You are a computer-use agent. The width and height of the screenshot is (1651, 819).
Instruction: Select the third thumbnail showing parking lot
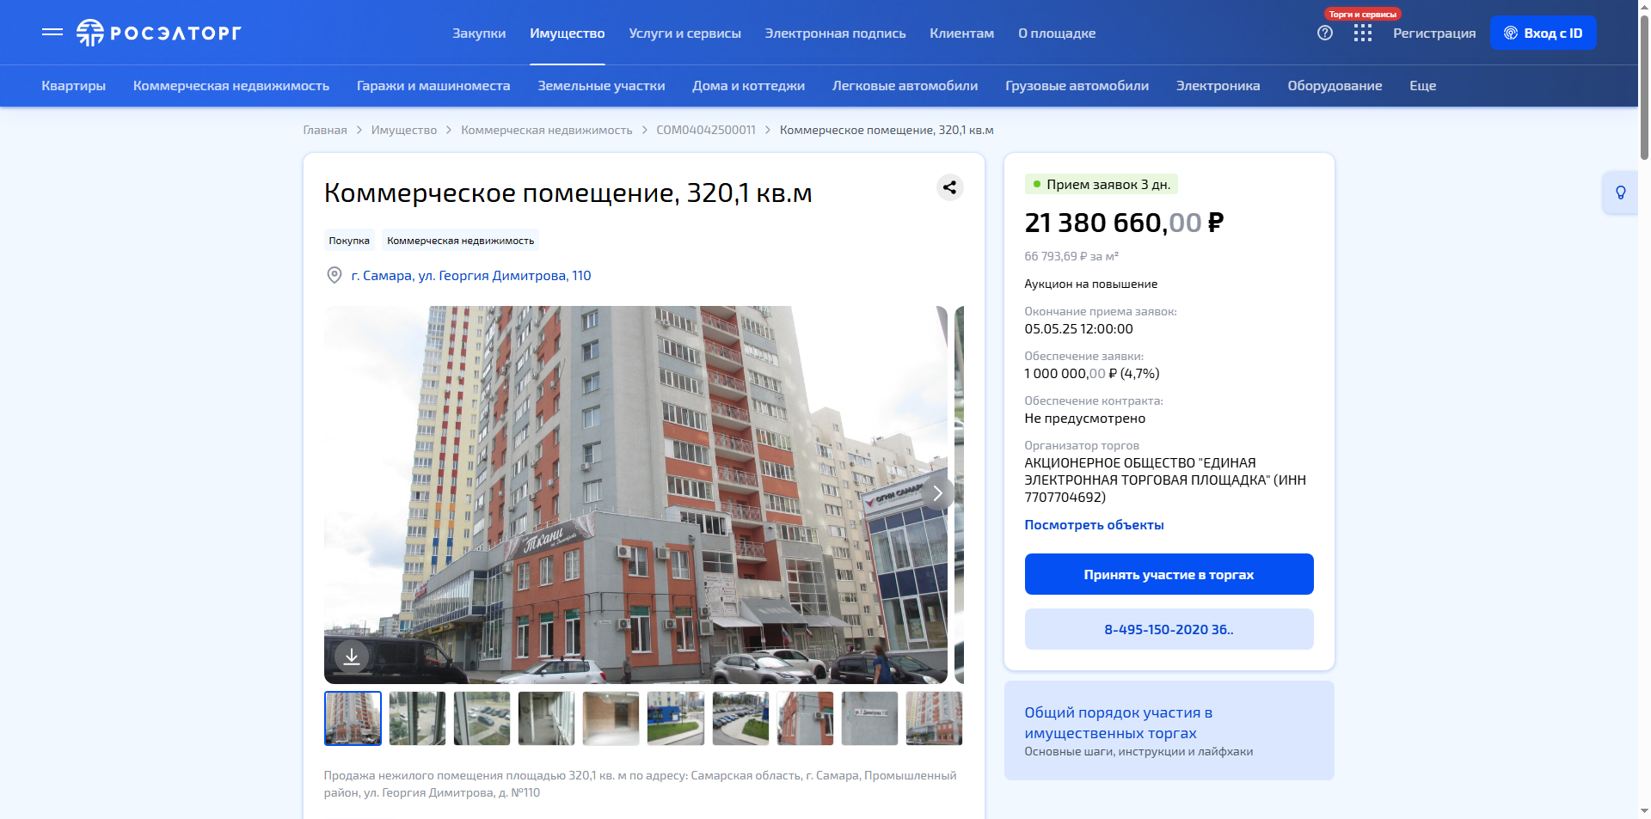[x=482, y=718]
